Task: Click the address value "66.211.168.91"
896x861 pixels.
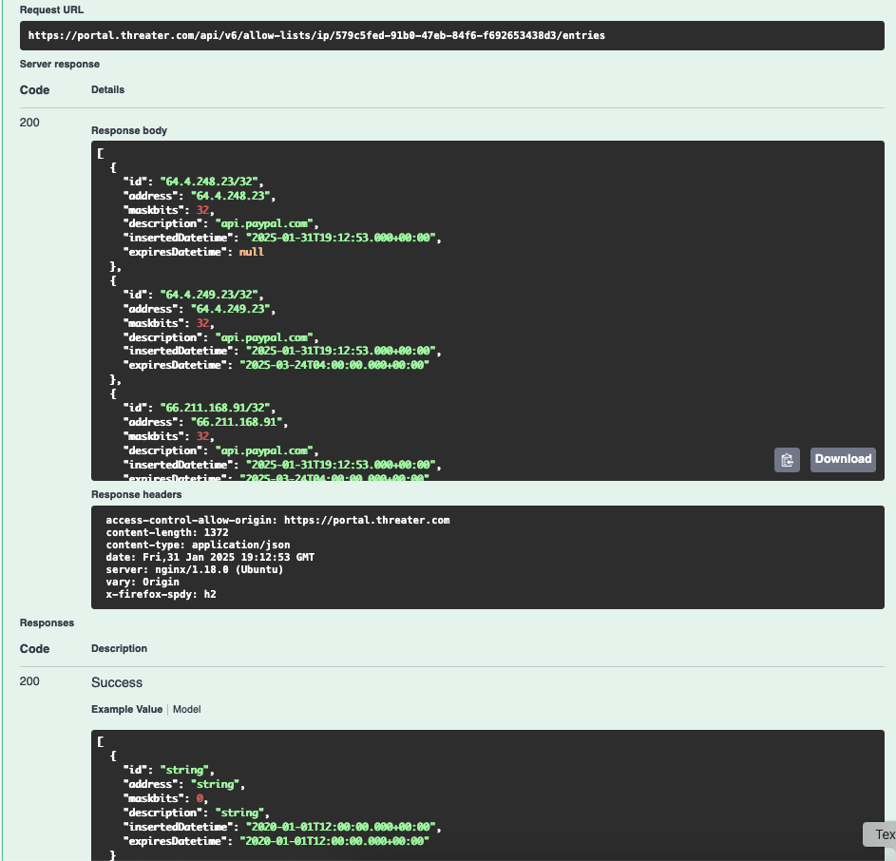Action: [237, 422]
